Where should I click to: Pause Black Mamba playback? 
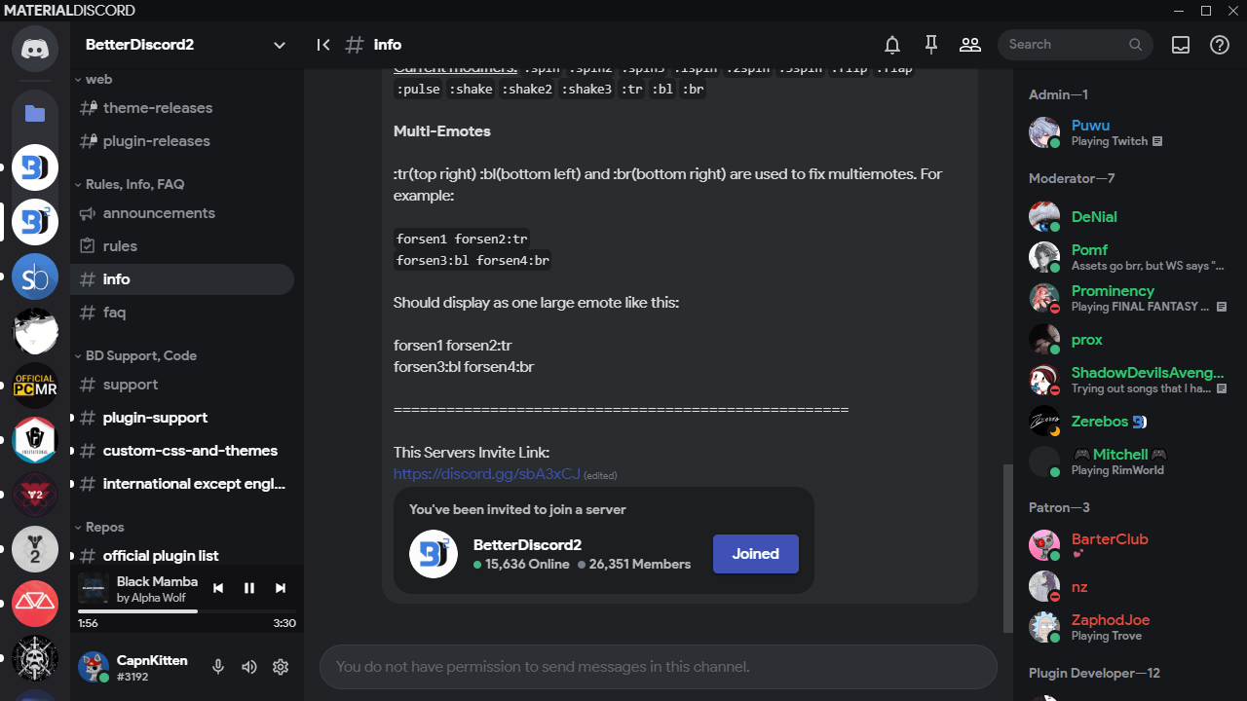[249, 588]
